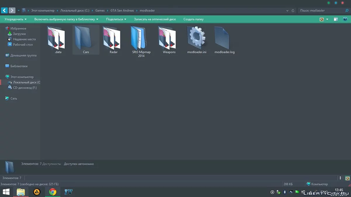Expand the arrow after 'GTA San Andreas' breadcrumb
351x197 pixels.
pos(137,11)
